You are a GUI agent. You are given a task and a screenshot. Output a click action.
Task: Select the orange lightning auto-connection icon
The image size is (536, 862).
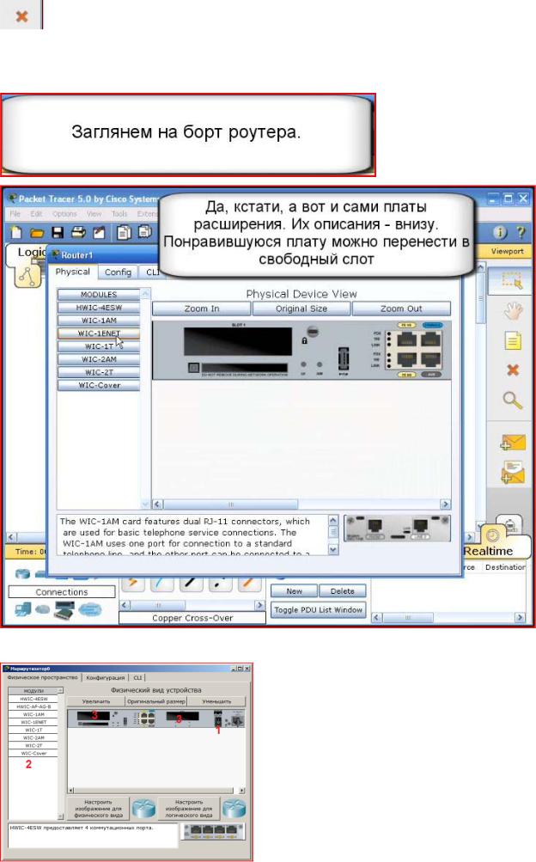click(133, 584)
